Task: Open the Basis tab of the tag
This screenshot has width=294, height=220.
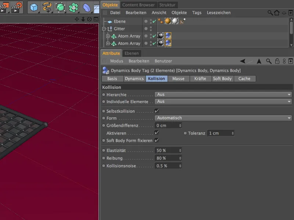Action: [x=112, y=79]
